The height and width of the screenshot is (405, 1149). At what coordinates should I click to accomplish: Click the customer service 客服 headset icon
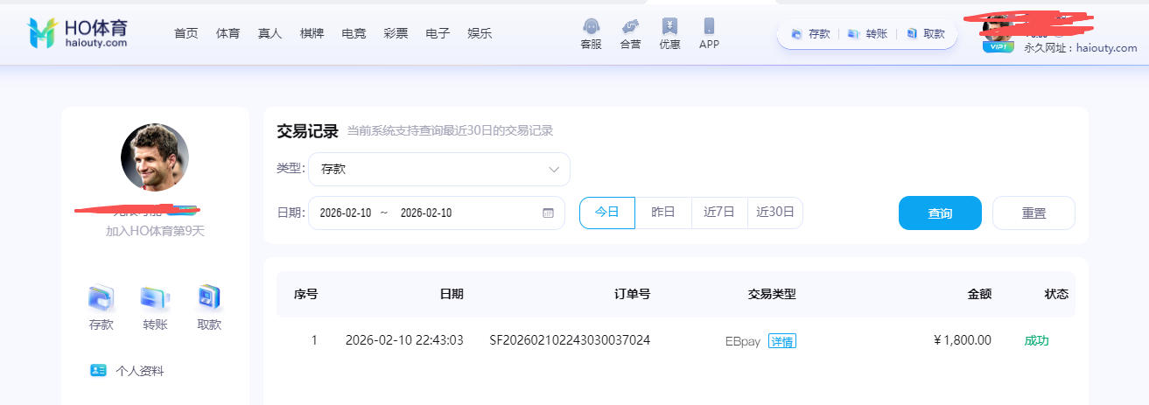[591, 27]
